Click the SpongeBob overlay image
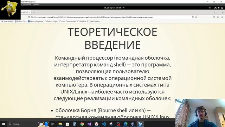 [10, 10]
